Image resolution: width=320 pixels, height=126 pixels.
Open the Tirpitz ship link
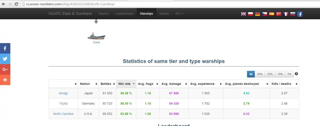point(63,103)
